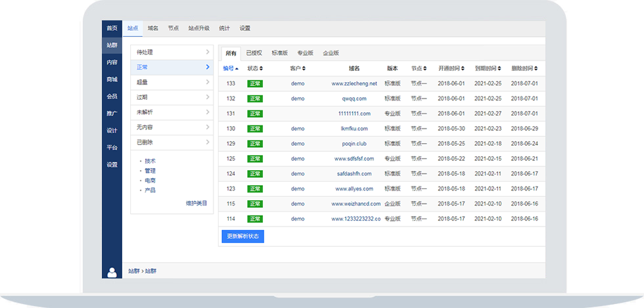
Task: Open domain www.sdfsfsf.com
Action: pyautogui.click(x=354, y=158)
